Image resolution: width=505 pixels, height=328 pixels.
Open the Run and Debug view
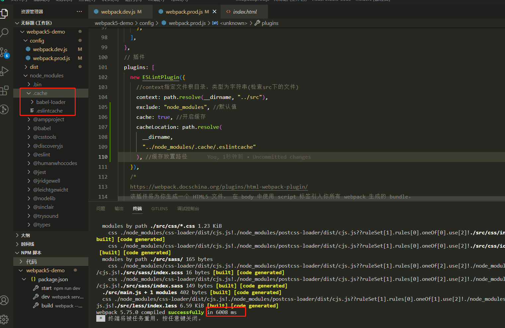(5, 70)
